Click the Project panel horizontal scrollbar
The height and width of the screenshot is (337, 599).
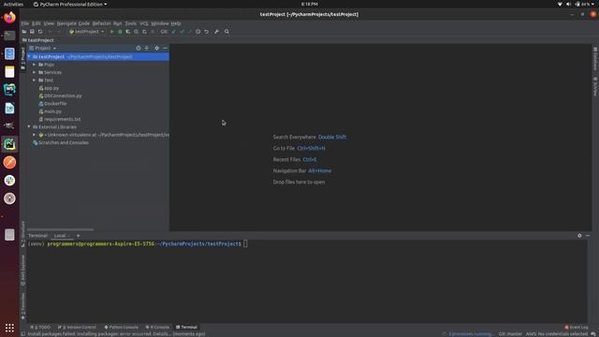tap(60, 229)
